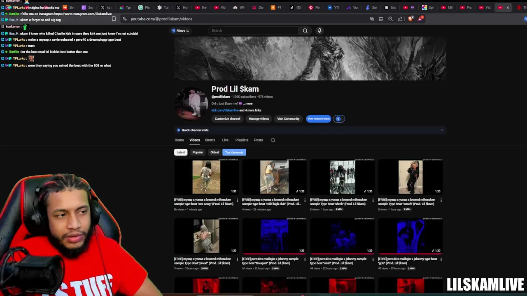Click the voice search microphone icon
Viewport: 527px width, 296px height.
pos(319,30)
